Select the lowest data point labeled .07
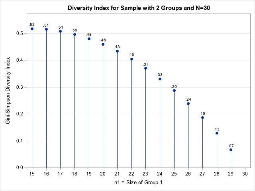Image resolution: width=255 pixels, height=191 pixels. (x=231, y=150)
